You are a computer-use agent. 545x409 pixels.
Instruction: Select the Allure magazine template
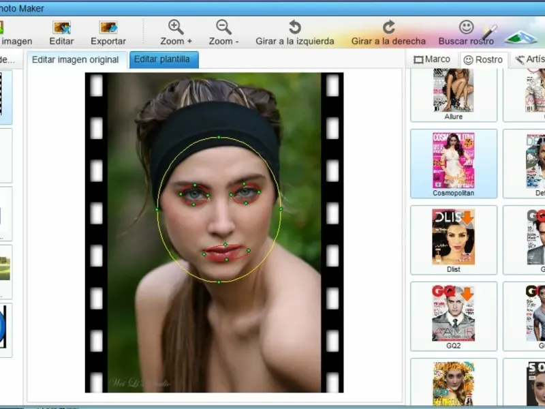[453, 90]
